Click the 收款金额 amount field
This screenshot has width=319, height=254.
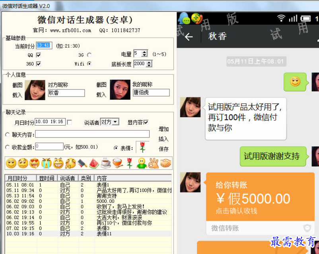(x=49, y=146)
